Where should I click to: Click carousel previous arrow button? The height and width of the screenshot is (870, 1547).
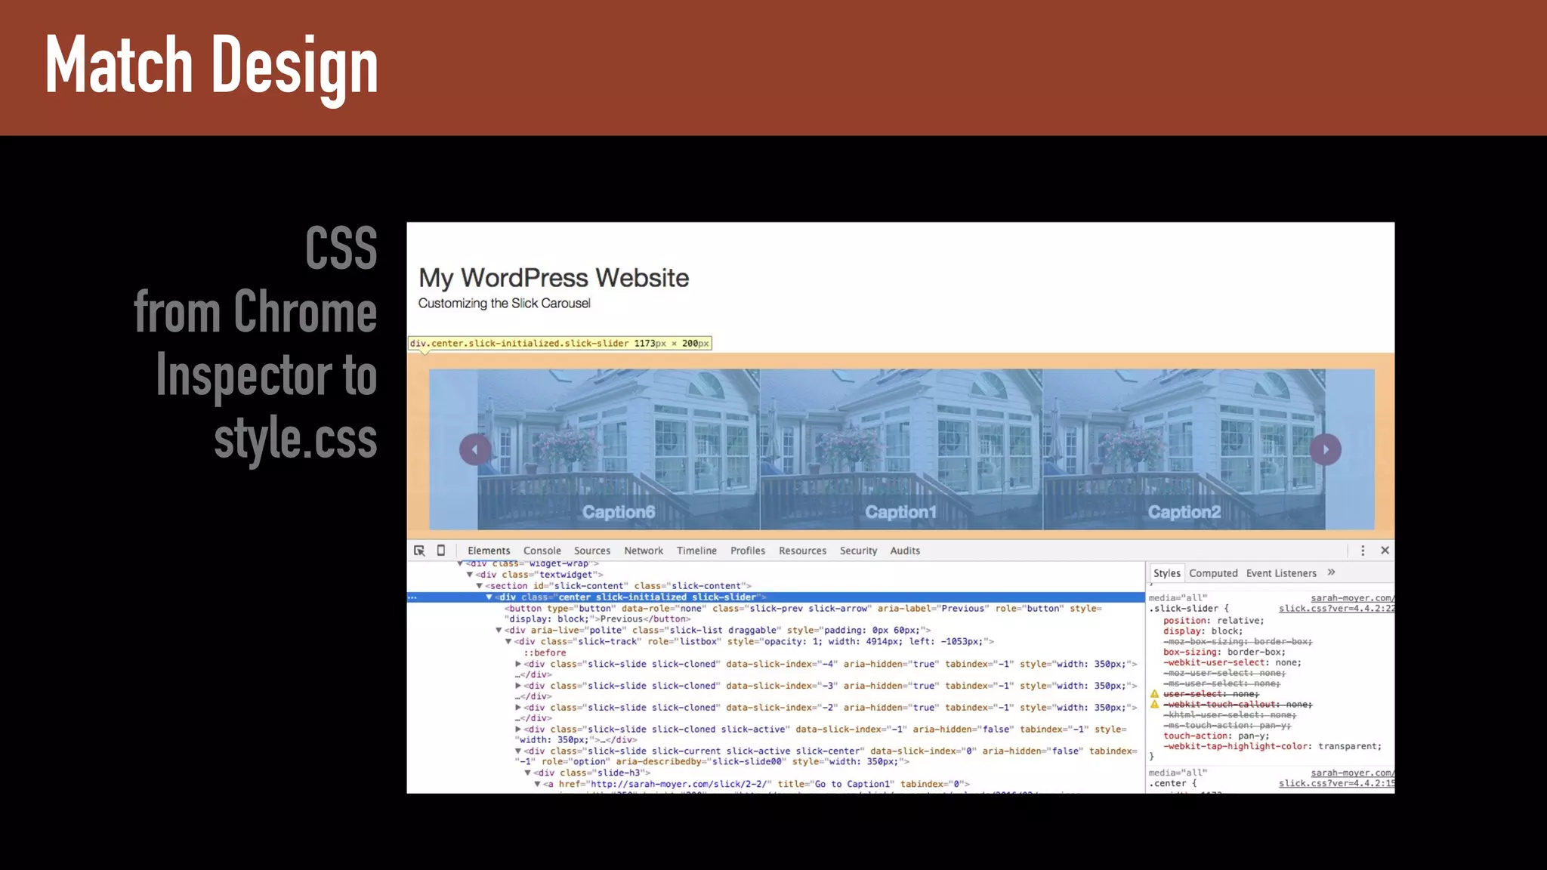tap(475, 449)
